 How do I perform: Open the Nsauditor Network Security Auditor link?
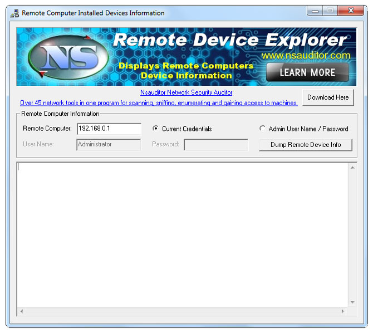186,92
